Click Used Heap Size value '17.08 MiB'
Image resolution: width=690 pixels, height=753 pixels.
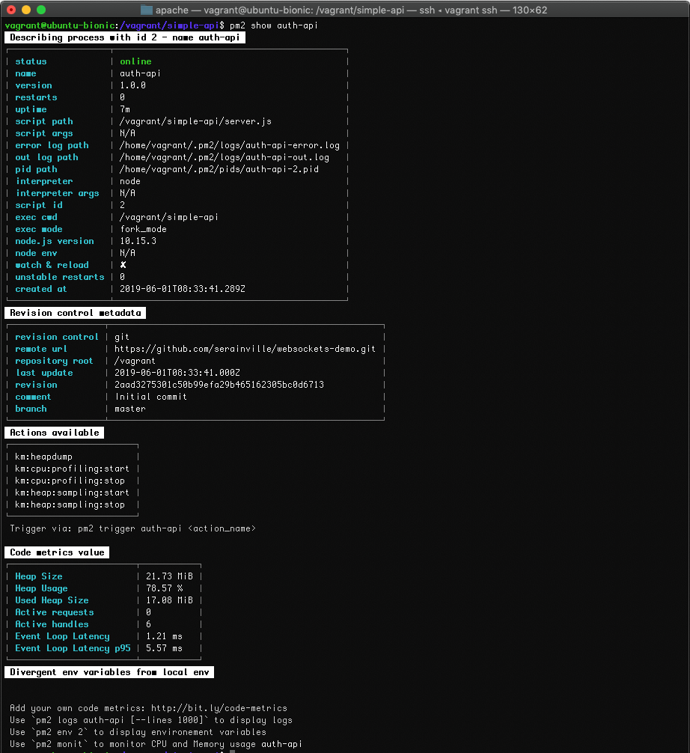[x=169, y=600]
